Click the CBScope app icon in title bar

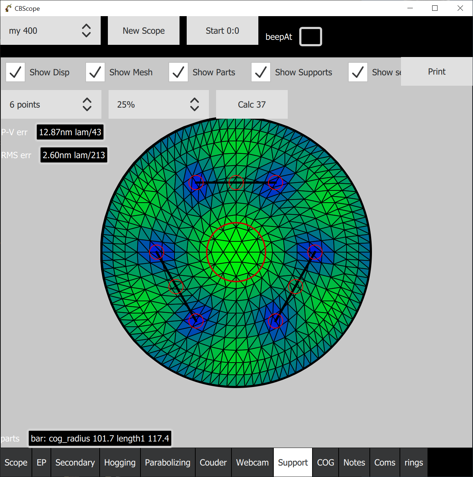8,8
